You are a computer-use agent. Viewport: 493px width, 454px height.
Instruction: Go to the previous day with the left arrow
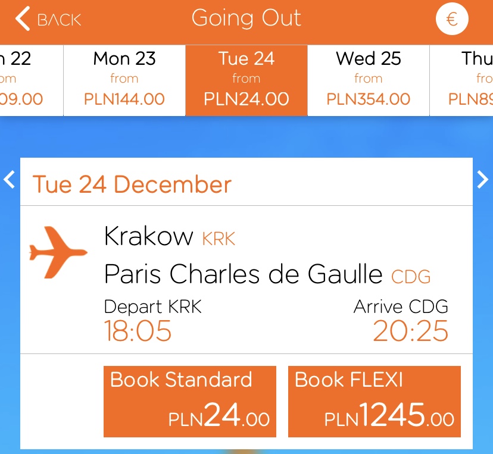tap(9, 180)
